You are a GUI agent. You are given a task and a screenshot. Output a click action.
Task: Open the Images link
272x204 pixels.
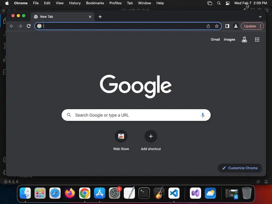pyautogui.click(x=229, y=40)
